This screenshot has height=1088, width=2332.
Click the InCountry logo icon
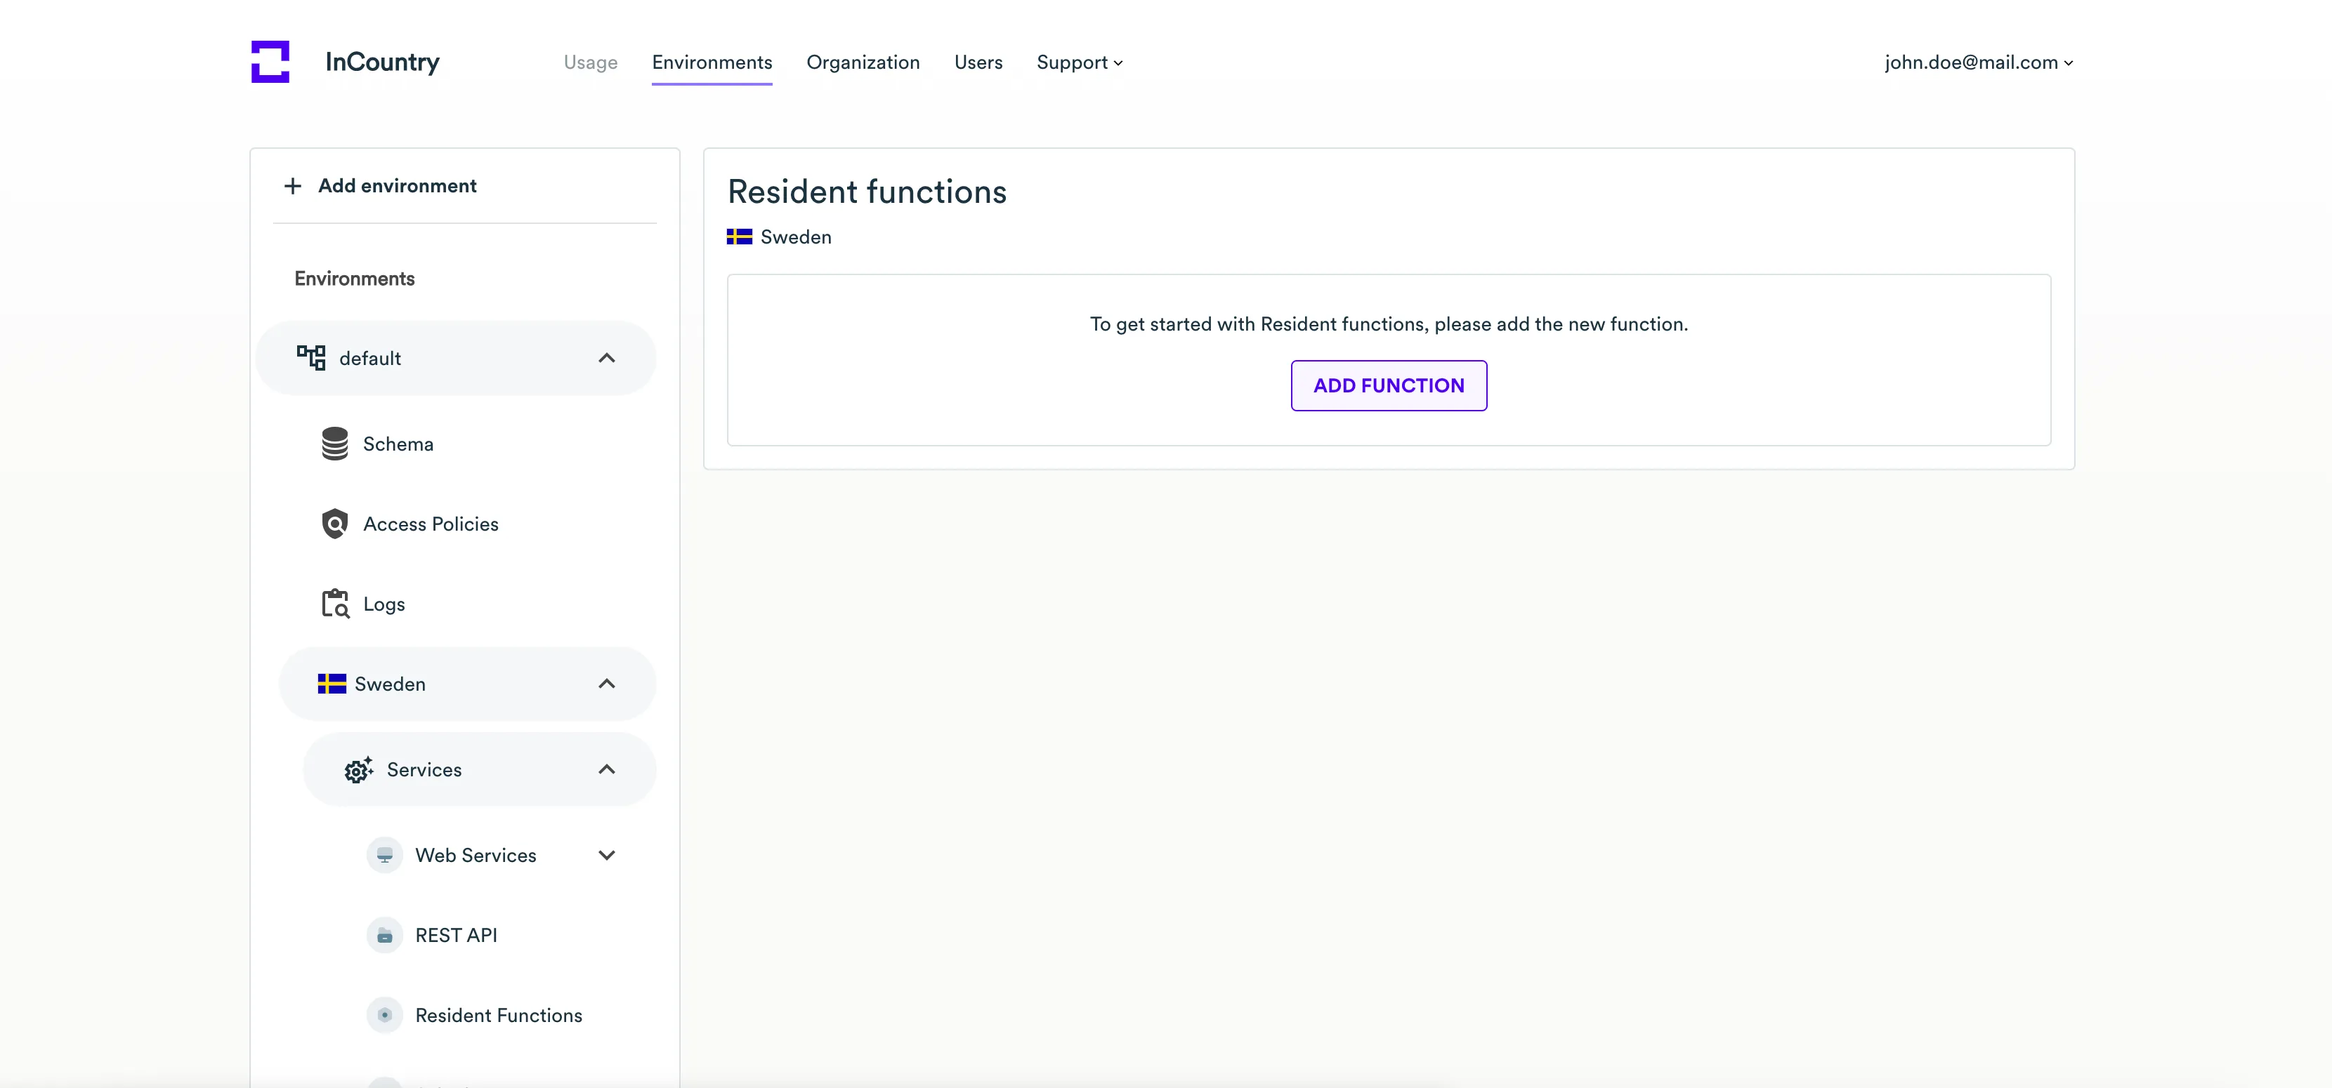(270, 62)
